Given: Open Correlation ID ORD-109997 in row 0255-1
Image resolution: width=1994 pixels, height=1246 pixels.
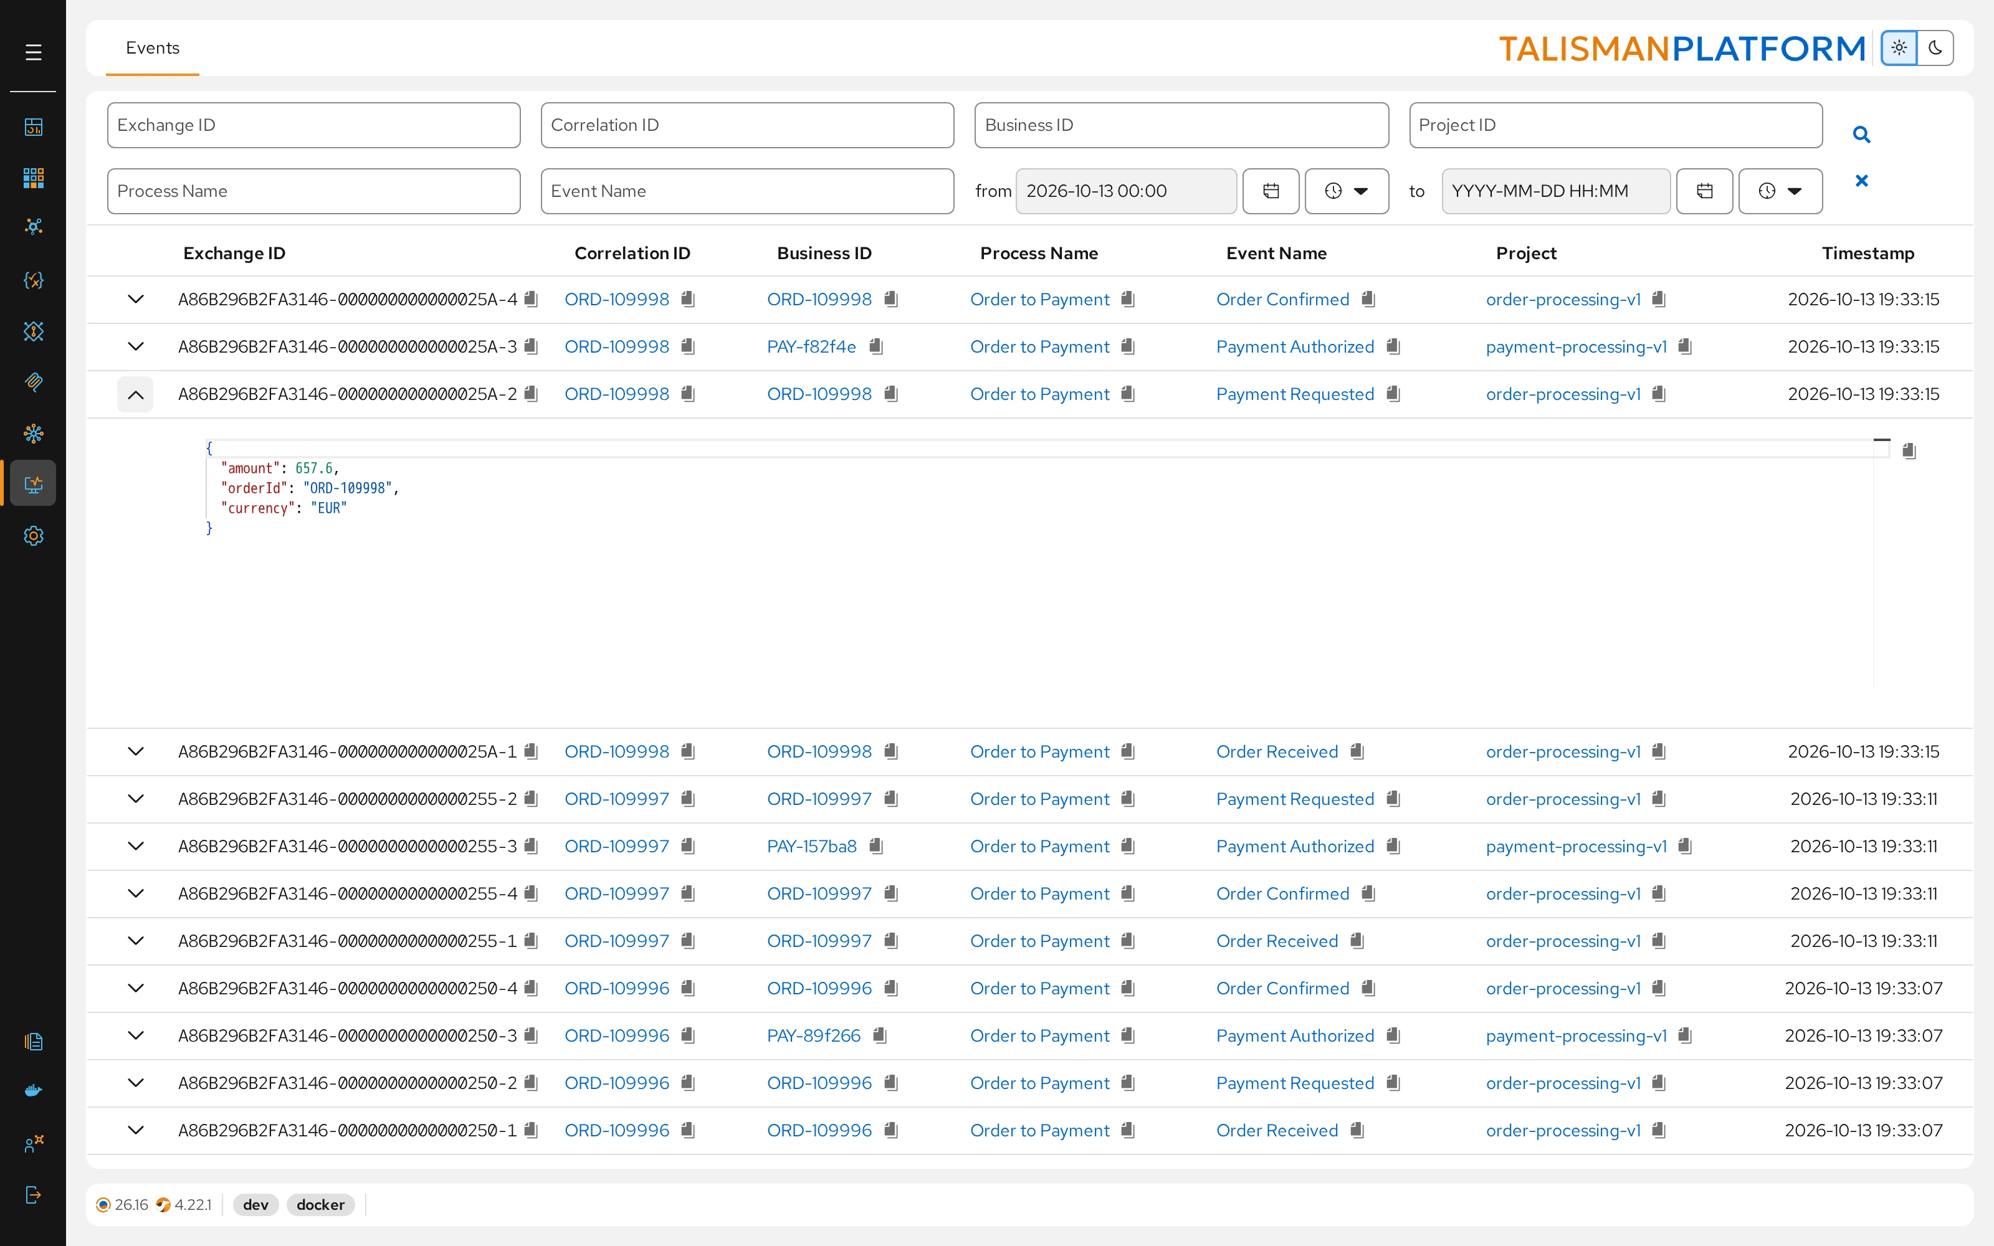Looking at the screenshot, I should coord(616,941).
